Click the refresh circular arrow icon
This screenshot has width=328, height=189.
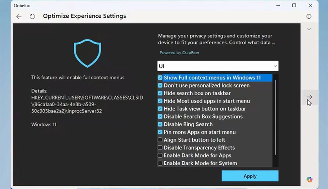(x=32, y=16)
